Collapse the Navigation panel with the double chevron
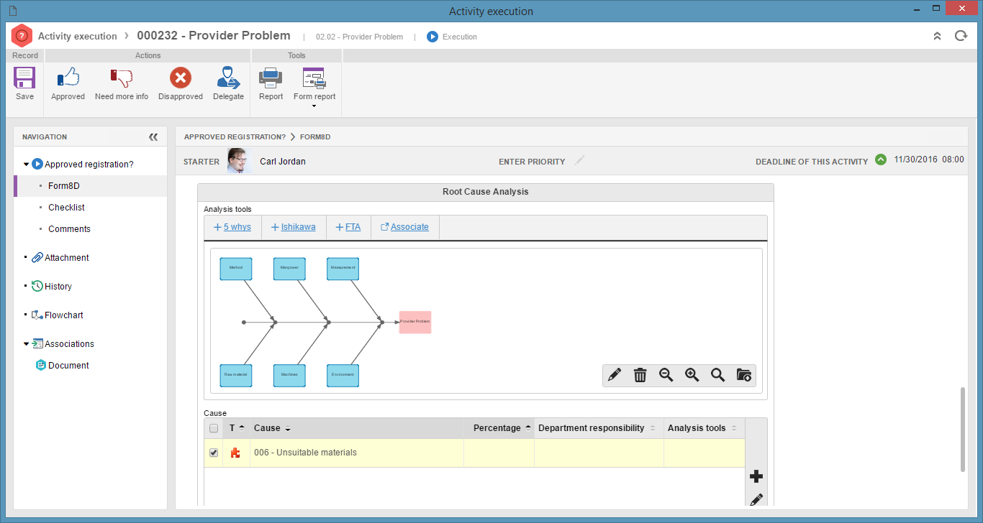This screenshot has width=983, height=523. [x=153, y=136]
